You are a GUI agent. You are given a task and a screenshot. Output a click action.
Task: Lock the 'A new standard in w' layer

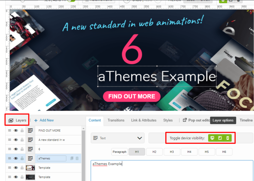[22, 140]
